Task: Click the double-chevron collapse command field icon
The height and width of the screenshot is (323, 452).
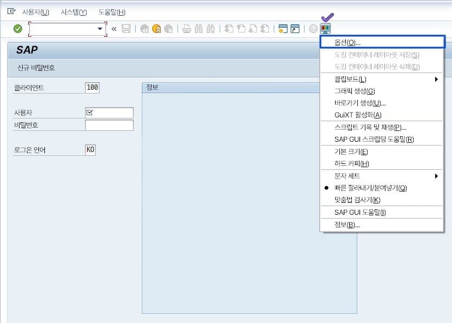Action: coord(114,29)
